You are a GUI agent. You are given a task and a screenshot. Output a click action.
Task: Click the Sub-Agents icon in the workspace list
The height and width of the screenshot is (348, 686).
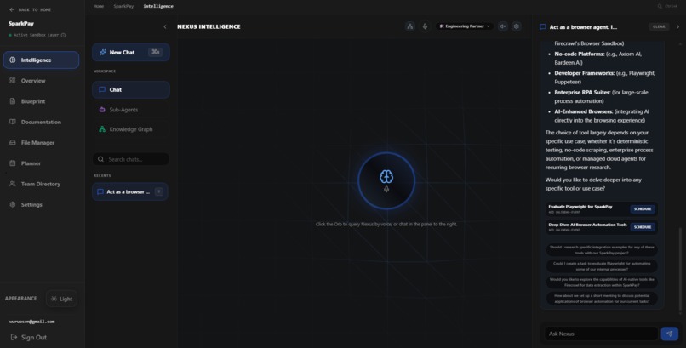click(102, 110)
